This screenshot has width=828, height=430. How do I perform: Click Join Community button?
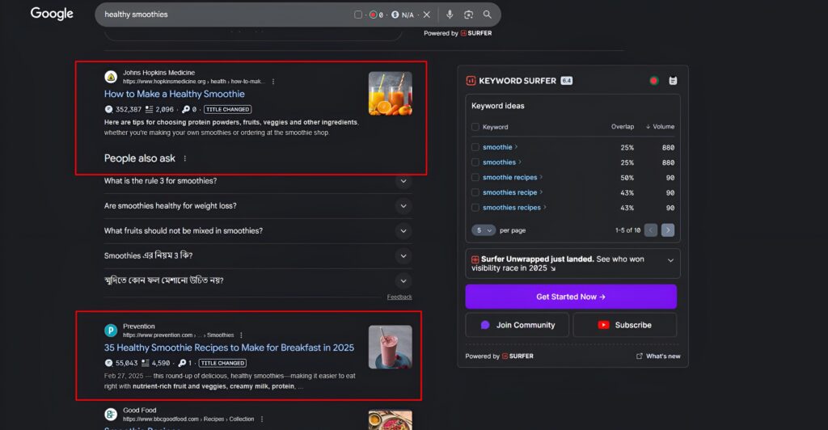point(517,325)
